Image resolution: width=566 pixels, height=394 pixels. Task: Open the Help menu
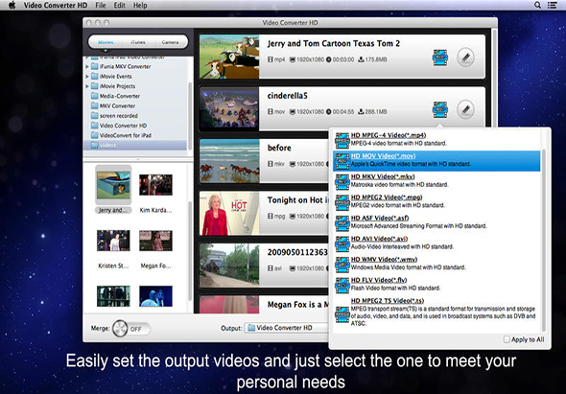(140, 5)
